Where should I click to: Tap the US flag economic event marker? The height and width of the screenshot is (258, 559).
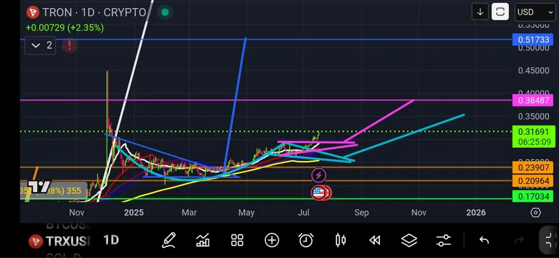pyautogui.click(x=319, y=193)
